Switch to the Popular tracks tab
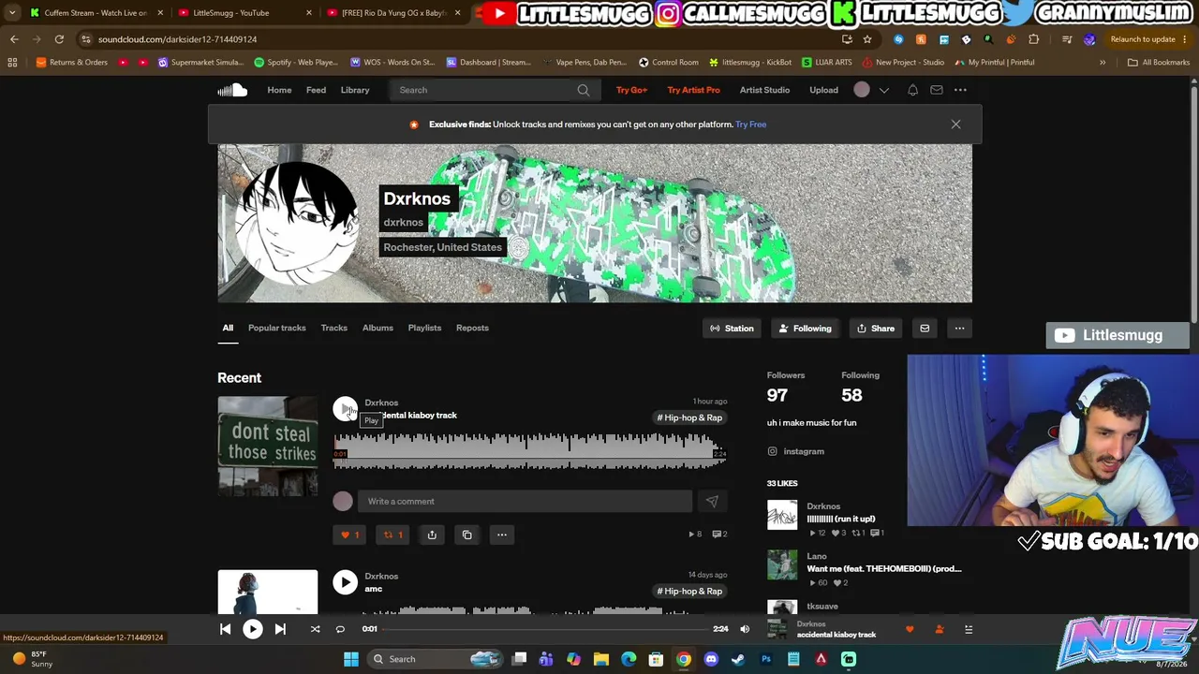 click(x=277, y=328)
